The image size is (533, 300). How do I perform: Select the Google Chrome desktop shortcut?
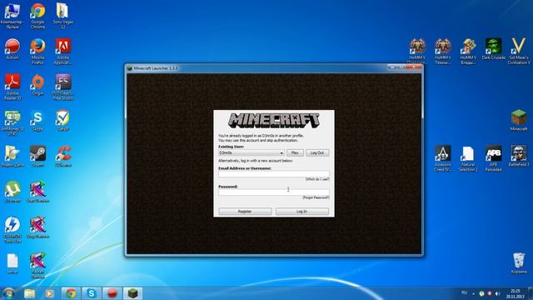coord(37,15)
